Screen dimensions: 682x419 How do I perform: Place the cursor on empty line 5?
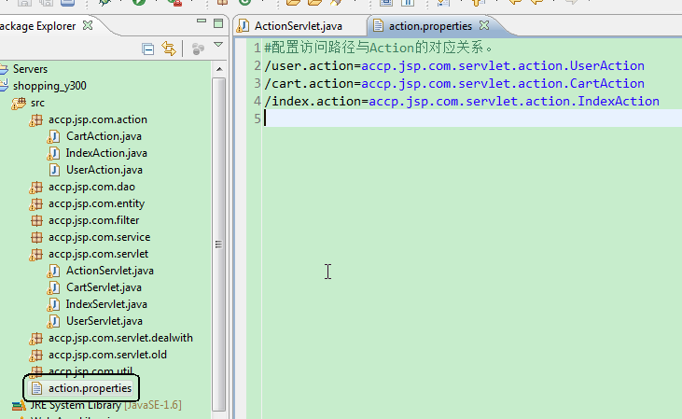click(466, 119)
